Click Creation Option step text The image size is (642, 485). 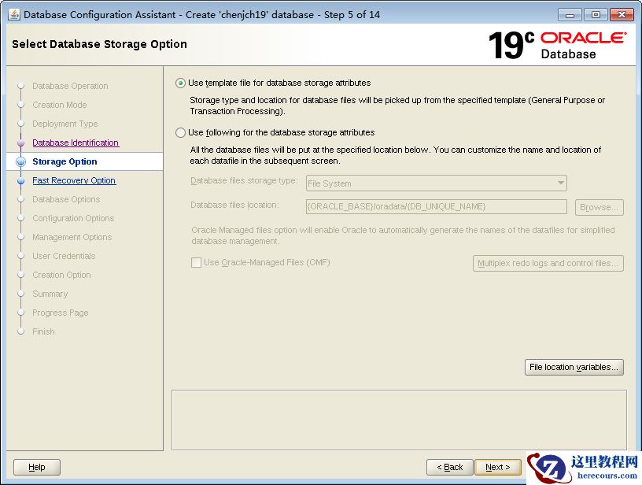62,275
